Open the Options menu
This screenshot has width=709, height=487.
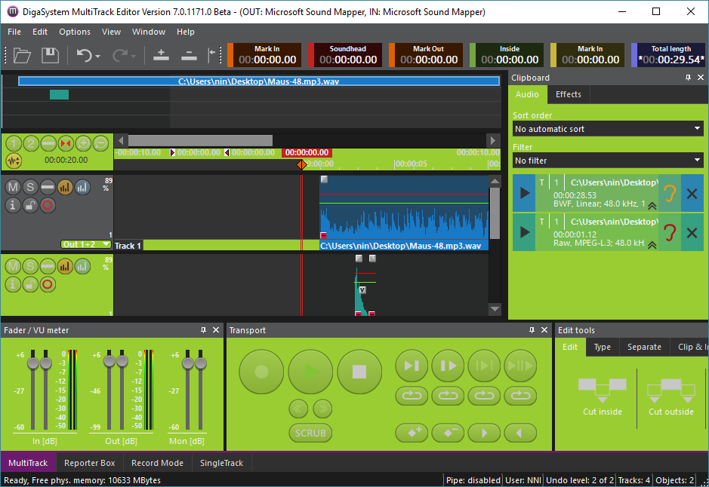pos(75,32)
